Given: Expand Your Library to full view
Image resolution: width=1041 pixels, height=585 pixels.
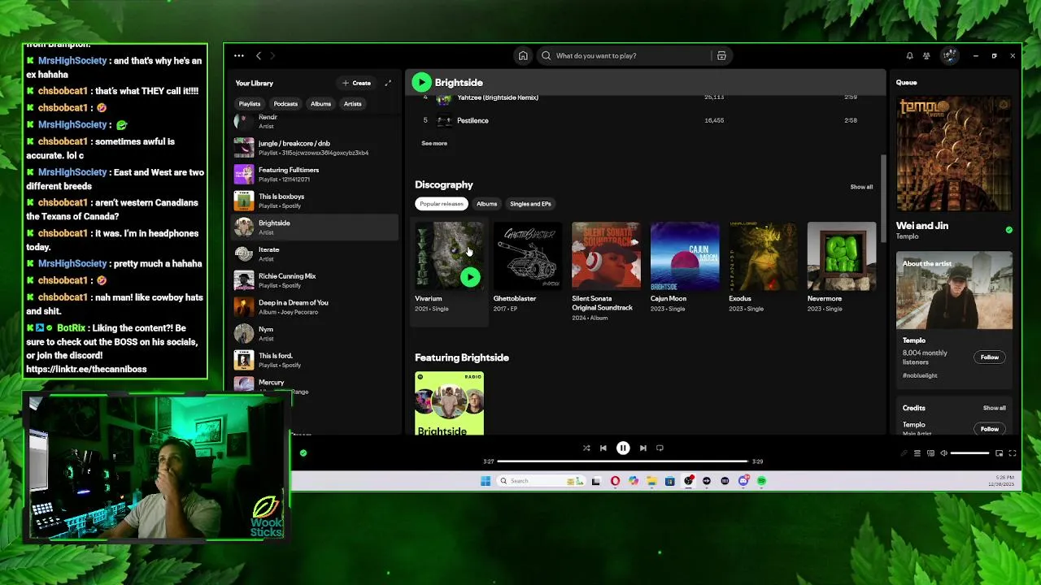Looking at the screenshot, I should click(x=388, y=83).
